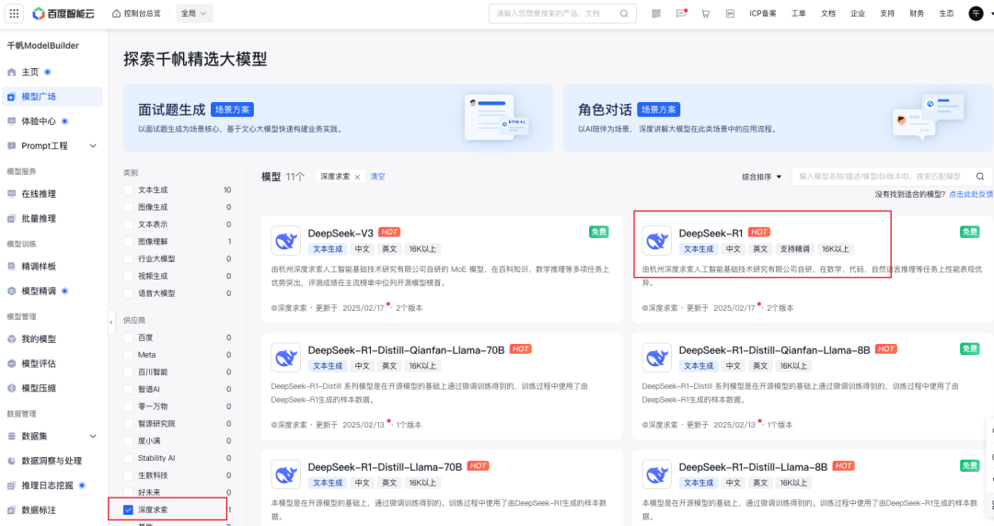
Task: Open the DeepSeek-R1-Distill-Llama-70B model title
Action: pos(385,467)
